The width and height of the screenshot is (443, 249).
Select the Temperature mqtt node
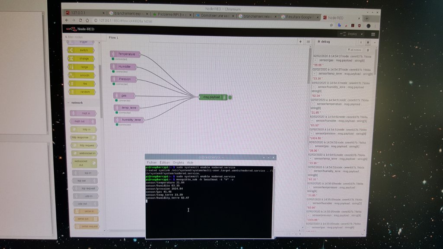click(125, 54)
